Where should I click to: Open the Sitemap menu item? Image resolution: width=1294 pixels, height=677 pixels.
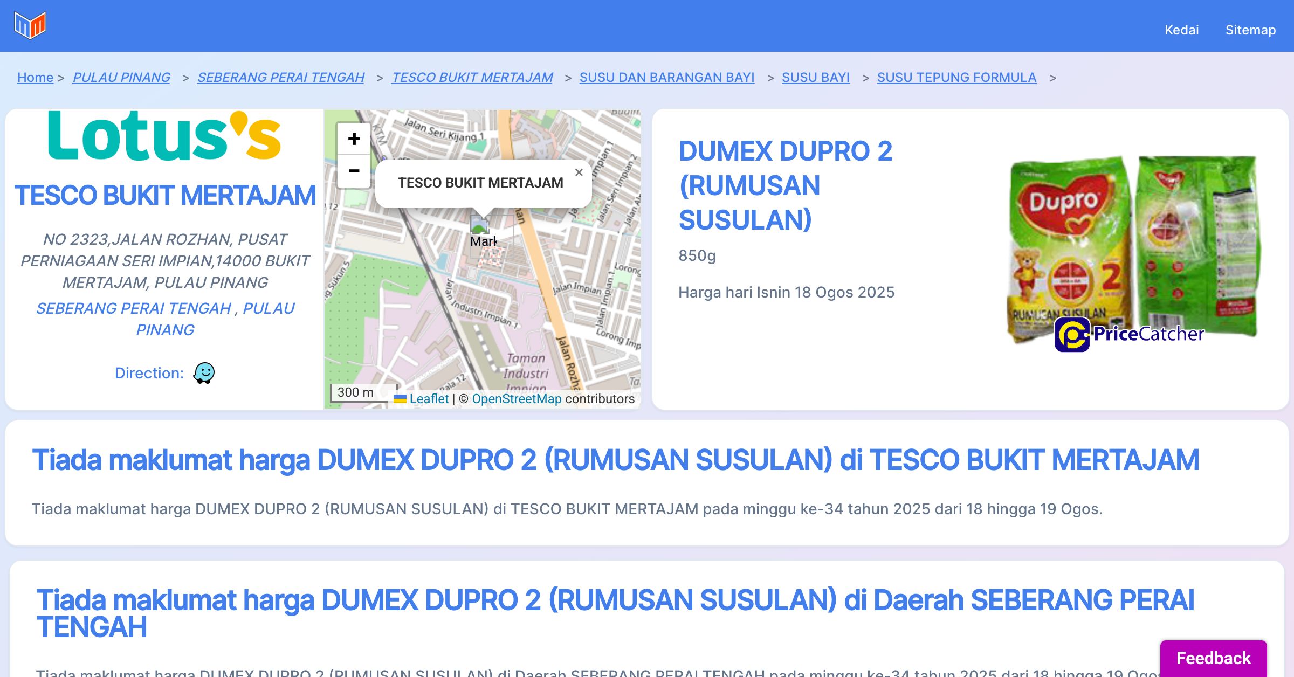point(1250,30)
